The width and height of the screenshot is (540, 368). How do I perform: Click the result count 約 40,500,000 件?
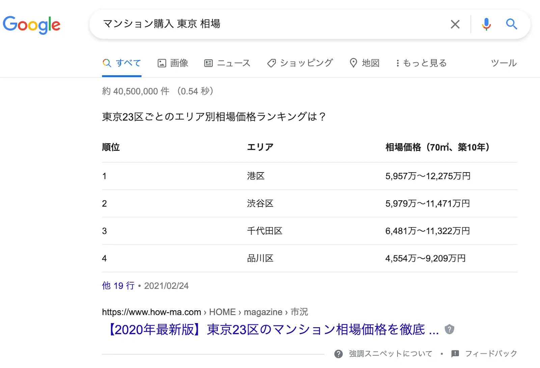pos(136,91)
